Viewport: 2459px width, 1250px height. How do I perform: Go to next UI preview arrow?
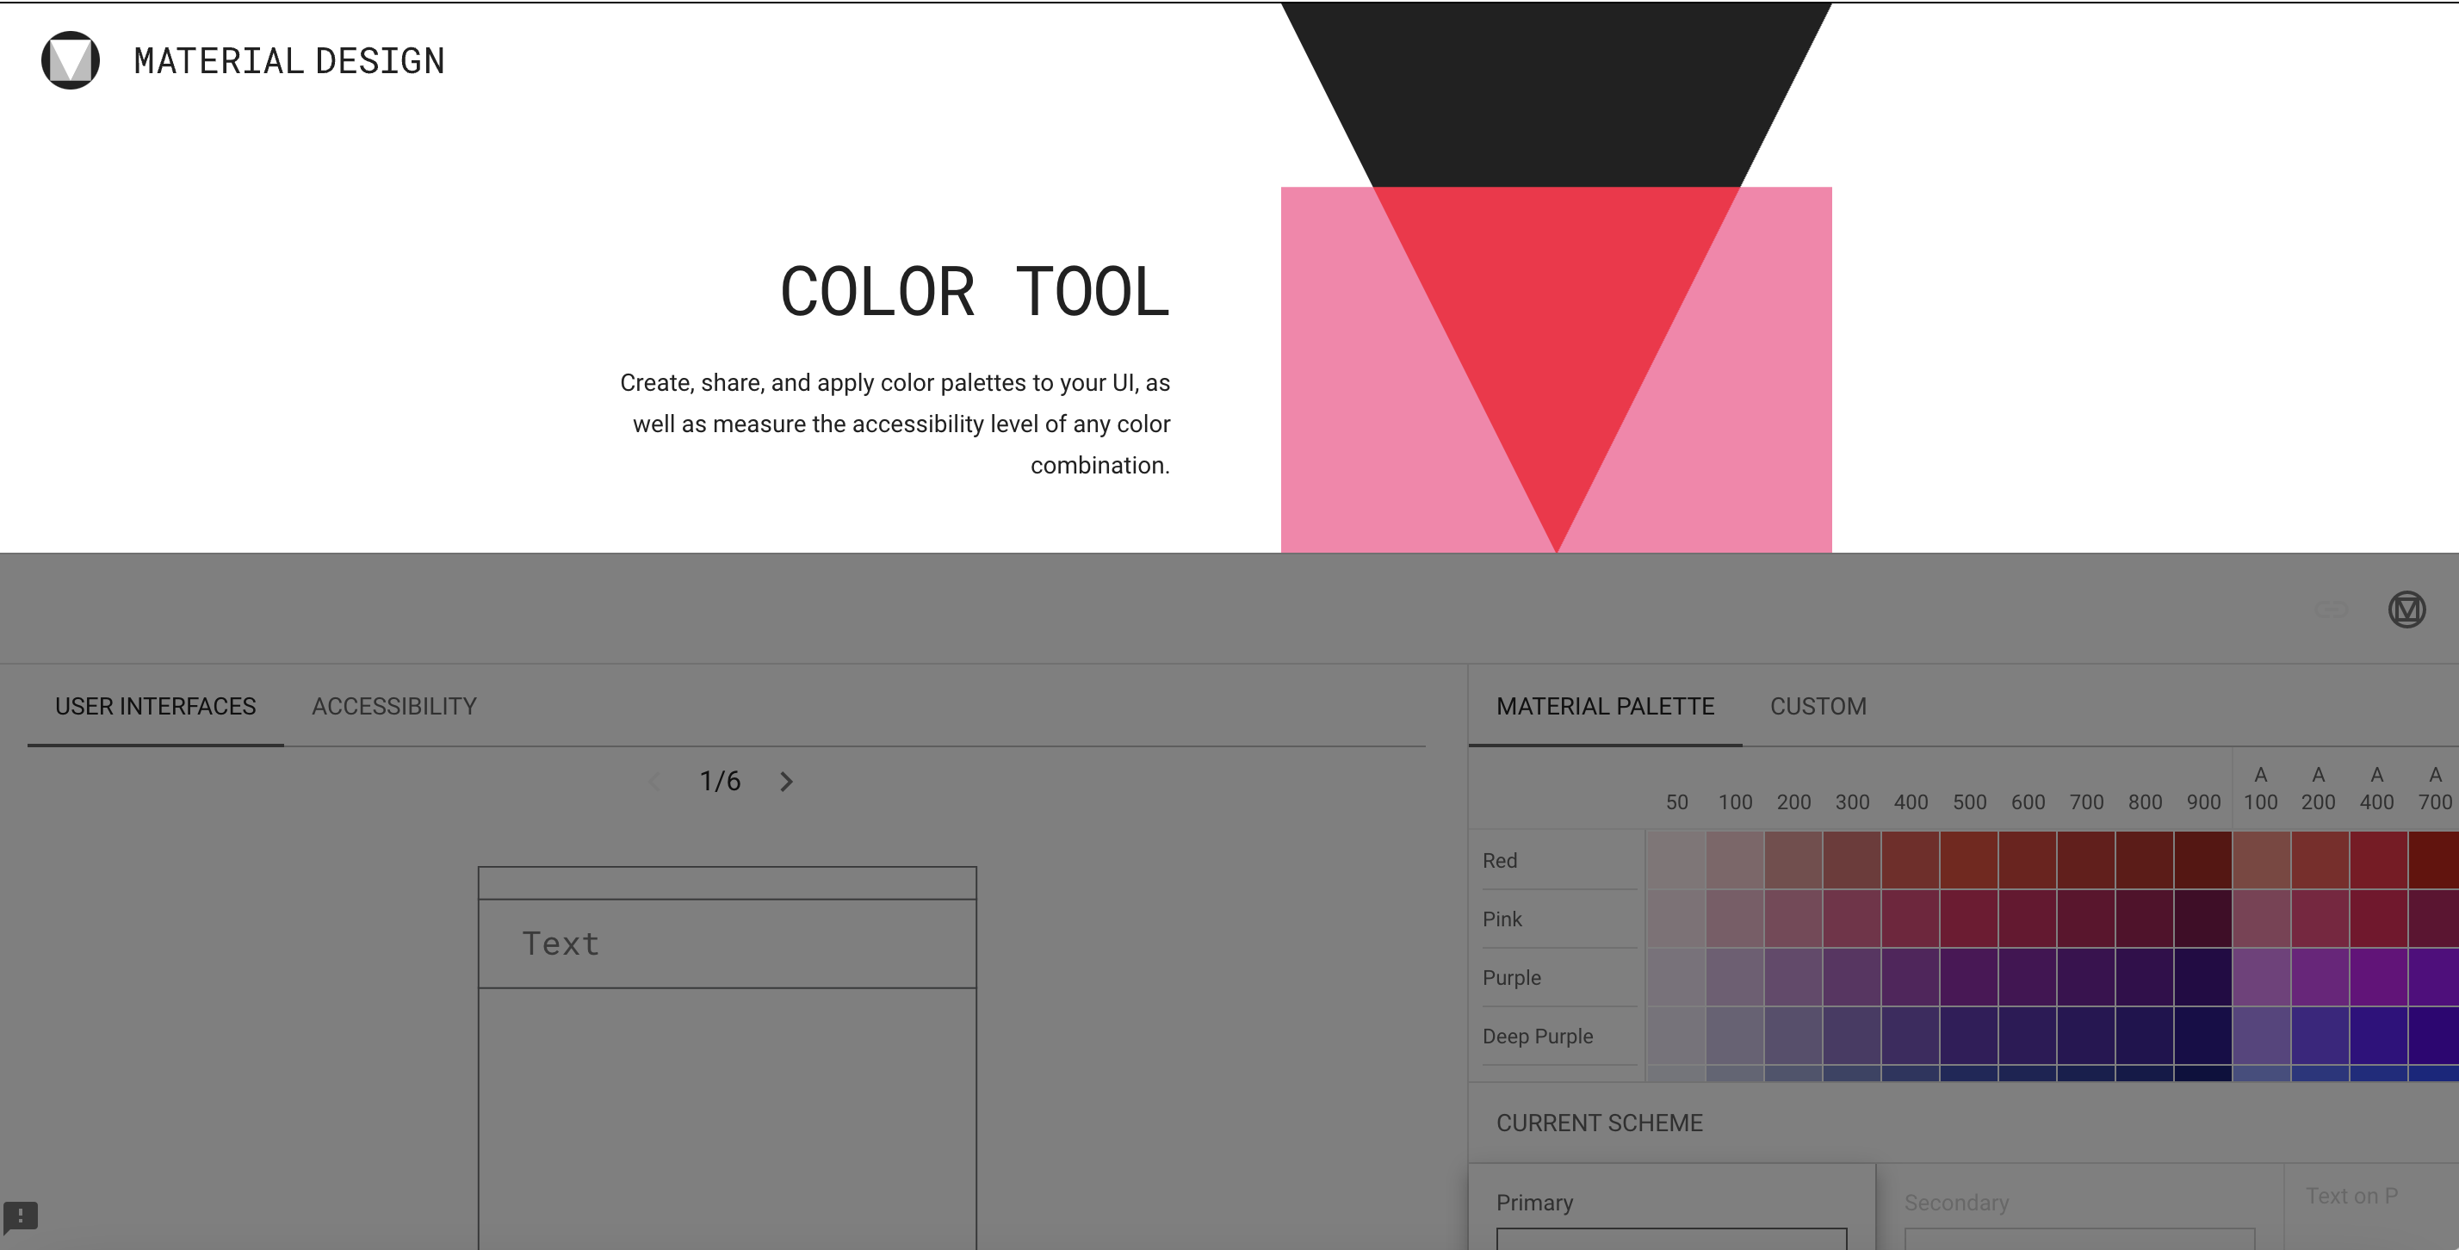coord(785,782)
